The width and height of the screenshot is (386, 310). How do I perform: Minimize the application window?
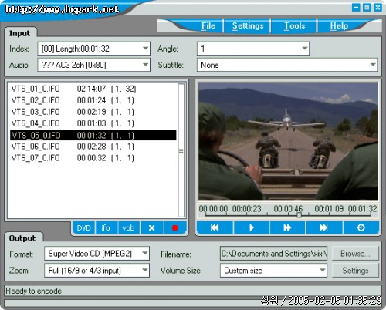tap(356, 8)
